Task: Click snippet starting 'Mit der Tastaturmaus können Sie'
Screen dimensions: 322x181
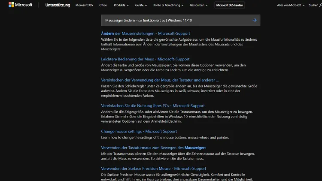Action: [178, 156]
